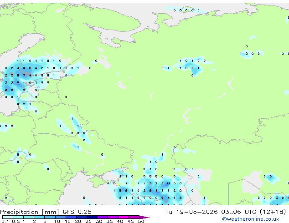Viewport: 289px width, 223px height.
Task: Choose the 15 to 20 mm blue swatch
Action: 71,217
